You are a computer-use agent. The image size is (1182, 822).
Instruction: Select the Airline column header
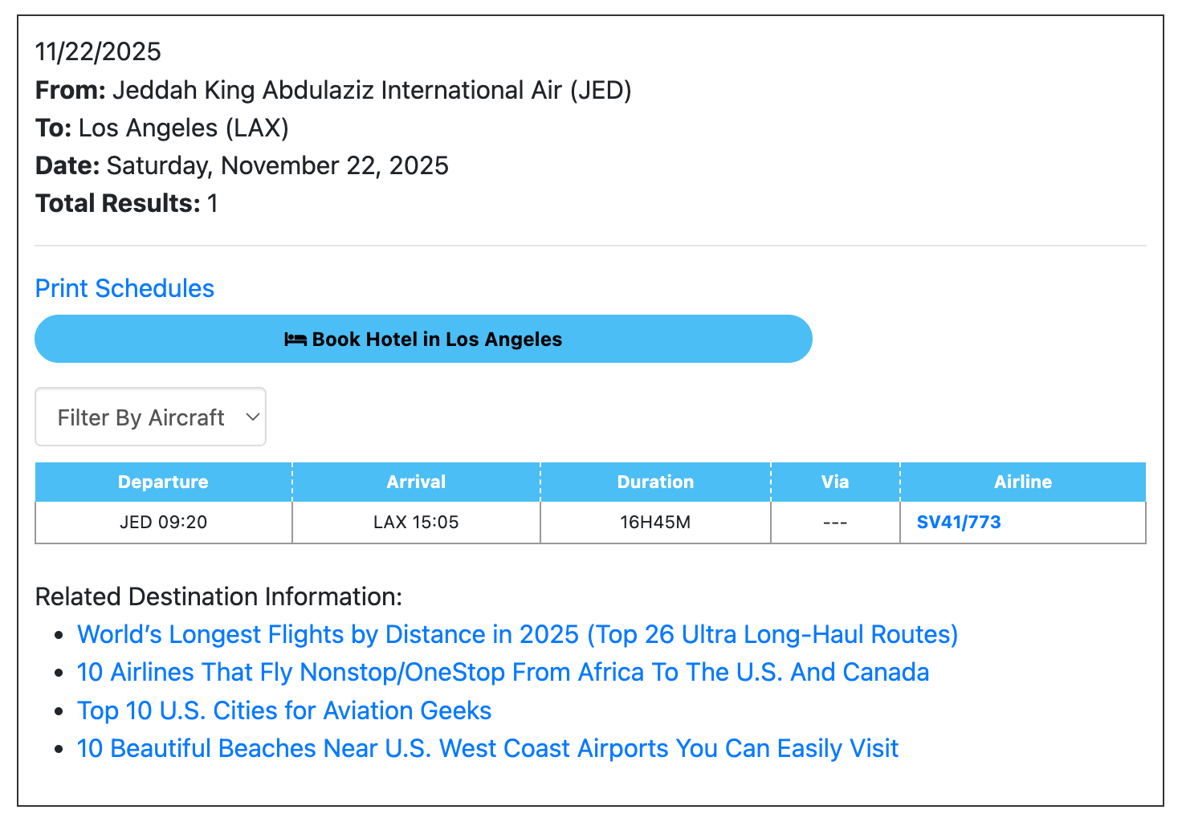point(1022,482)
